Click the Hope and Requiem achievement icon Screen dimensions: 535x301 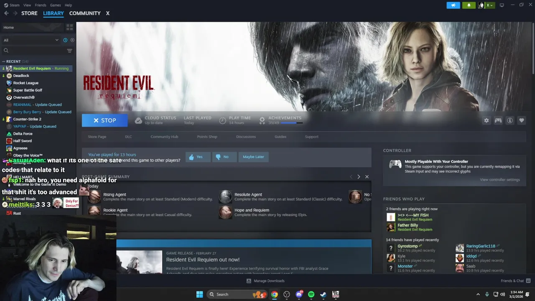pyautogui.click(x=225, y=212)
